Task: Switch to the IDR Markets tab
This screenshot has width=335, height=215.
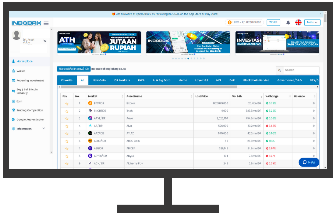Action: coord(122,80)
